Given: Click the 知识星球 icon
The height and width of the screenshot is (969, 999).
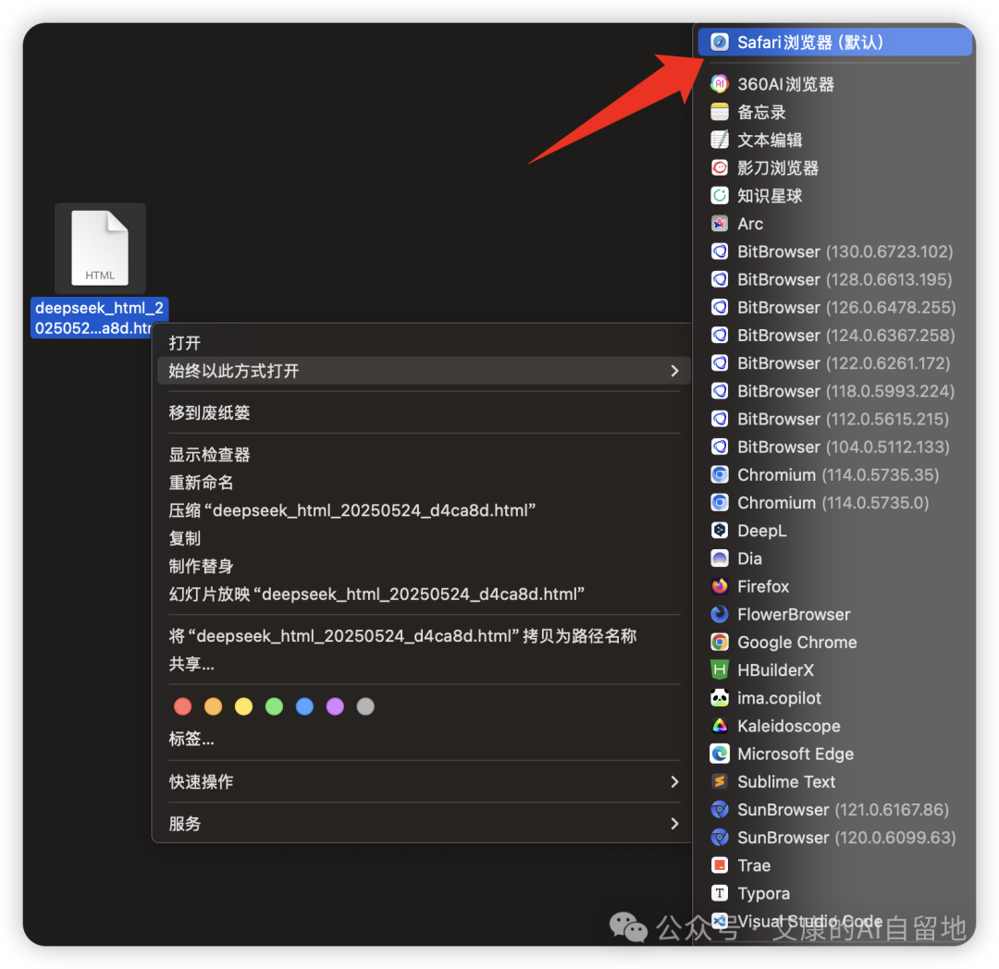Looking at the screenshot, I should pos(720,195).
